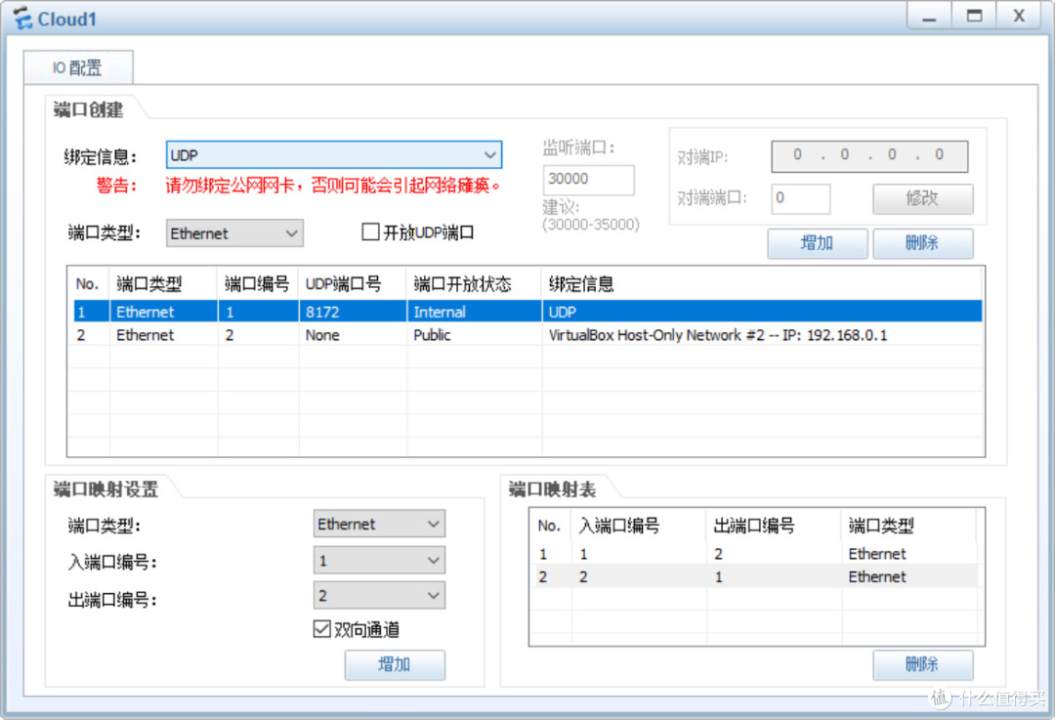Image resolution: width=1055 pixels, height=720 pixels.
Task: Maximize the Cloud1 window
Action: [974, 17]
